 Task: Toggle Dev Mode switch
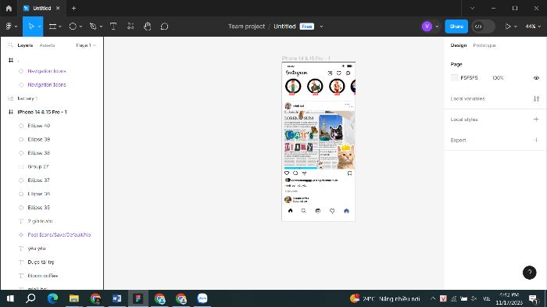click(x=483, y=27)
